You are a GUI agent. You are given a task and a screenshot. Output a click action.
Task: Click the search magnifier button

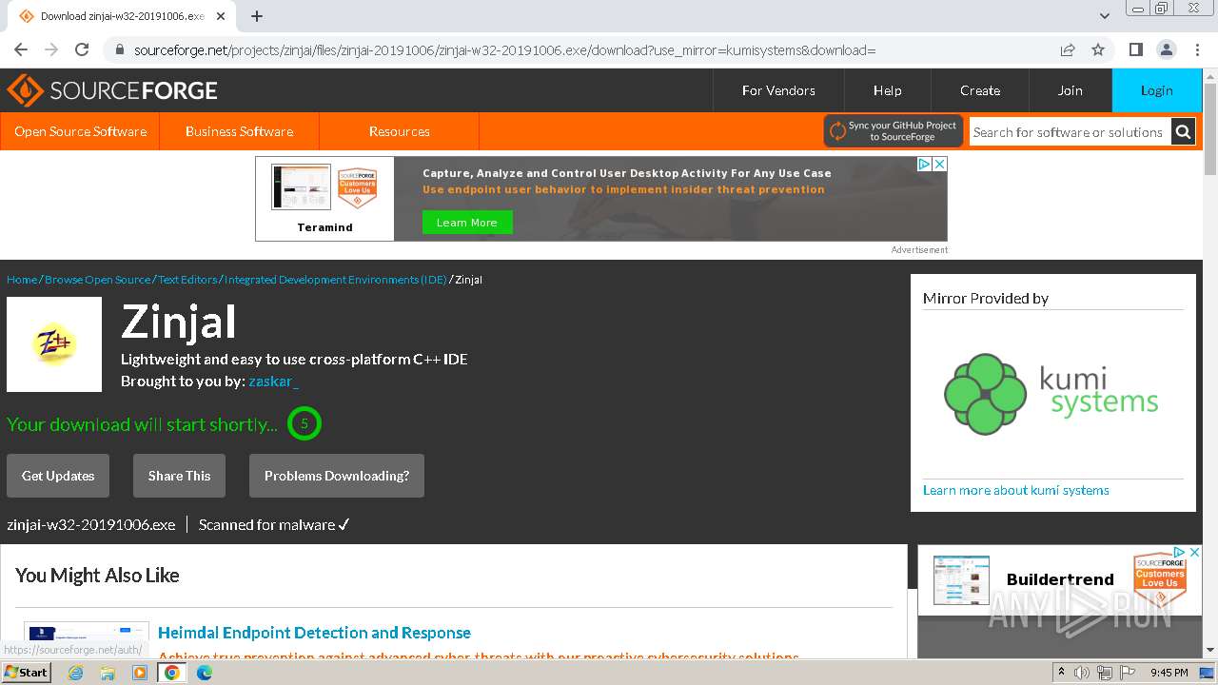tap(1183, 132)
